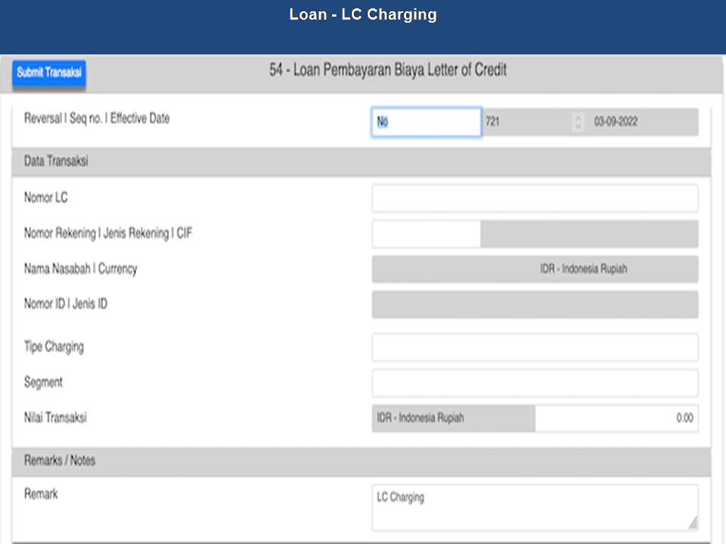The height and width of the screenshot is (544, 726).
Task: Click the form title 54 - Loan Pembayaran
Action: click(388, 70)
